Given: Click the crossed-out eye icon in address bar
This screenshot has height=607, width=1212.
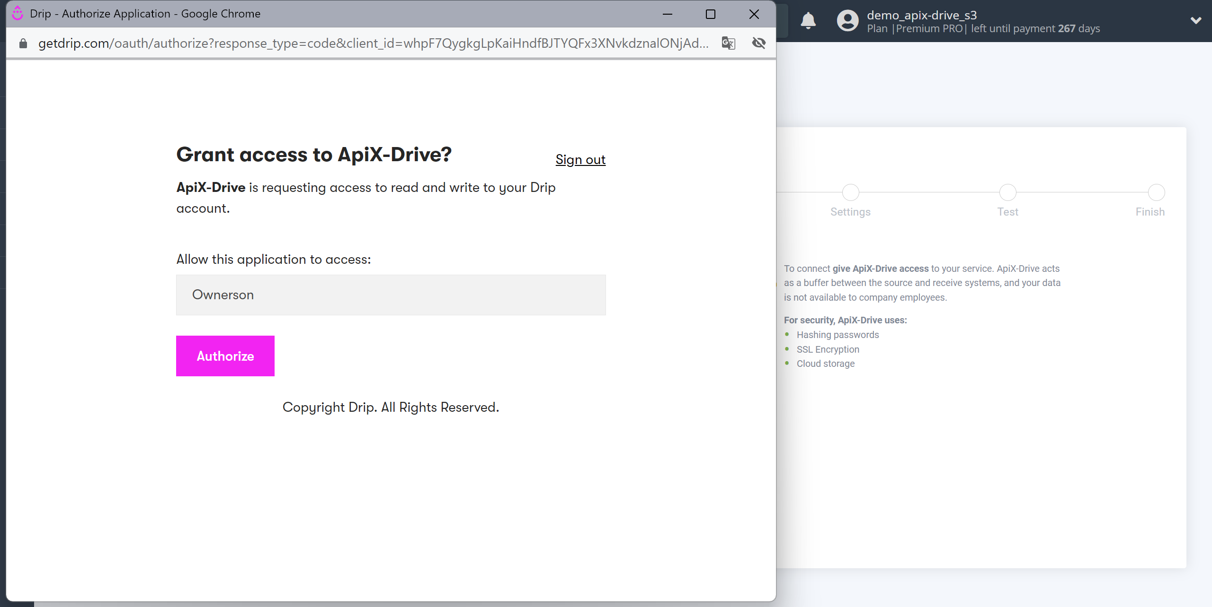Looking at the screenshot, I should point(759,43).
